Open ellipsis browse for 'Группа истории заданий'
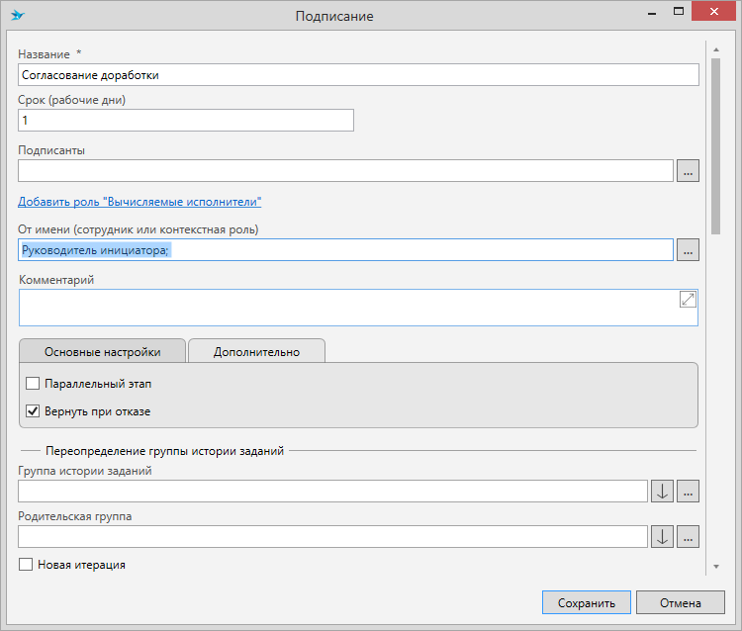This screenshot has width=742, height=631. click(688, 492)
